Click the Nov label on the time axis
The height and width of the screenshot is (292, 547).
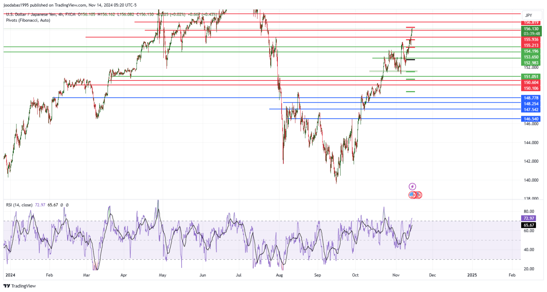pos(397,275)
